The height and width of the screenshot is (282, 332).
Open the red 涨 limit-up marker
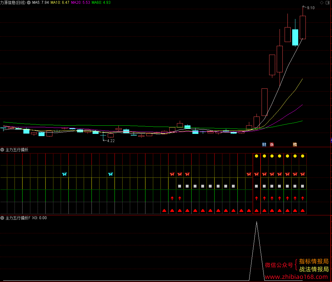click(272, 145)
